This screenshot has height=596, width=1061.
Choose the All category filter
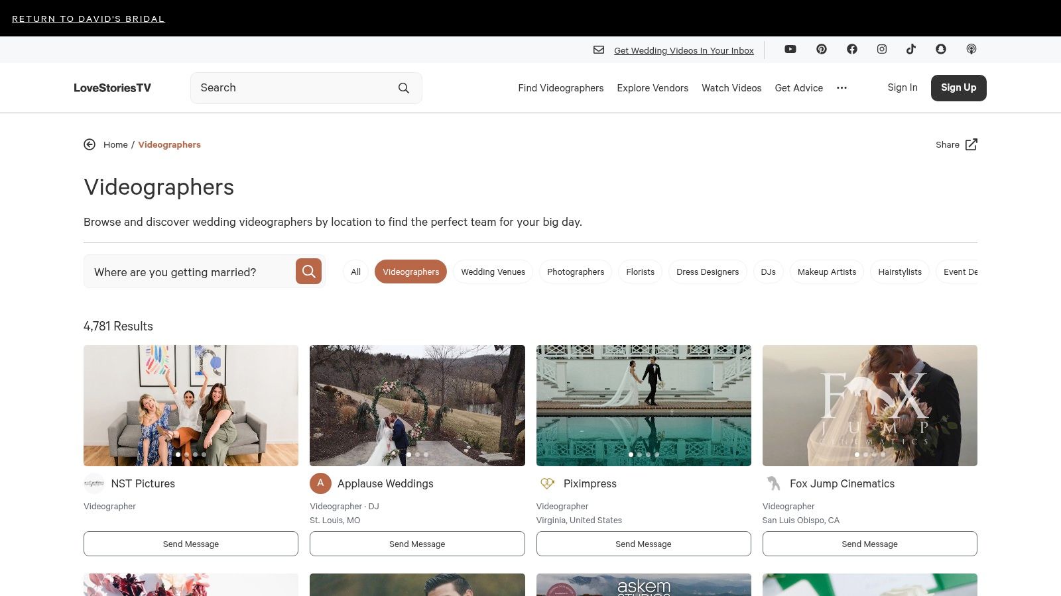coord(355,272)
